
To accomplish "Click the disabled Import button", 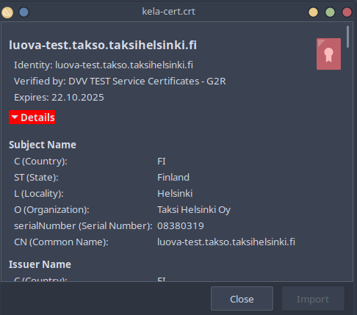I will pos(313,299).
